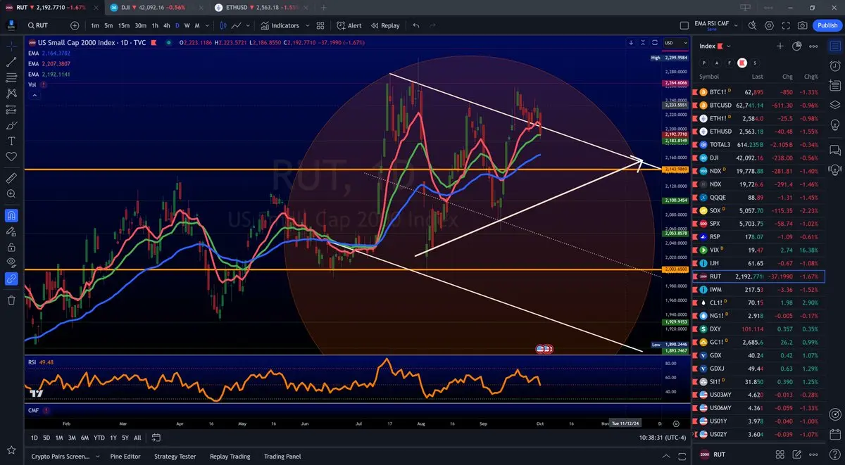Select the weekly W timeframe
The image size is (845, 465).
187,25
